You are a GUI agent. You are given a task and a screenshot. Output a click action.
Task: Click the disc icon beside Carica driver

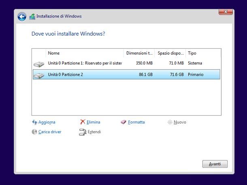(34, 132)
